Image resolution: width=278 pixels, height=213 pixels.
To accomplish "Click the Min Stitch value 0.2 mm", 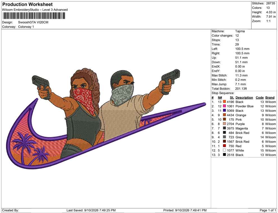I will coord(240,80).
